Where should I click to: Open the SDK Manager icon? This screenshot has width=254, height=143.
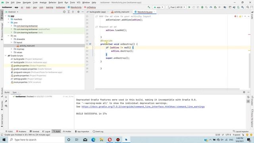(x=242, y=7)
